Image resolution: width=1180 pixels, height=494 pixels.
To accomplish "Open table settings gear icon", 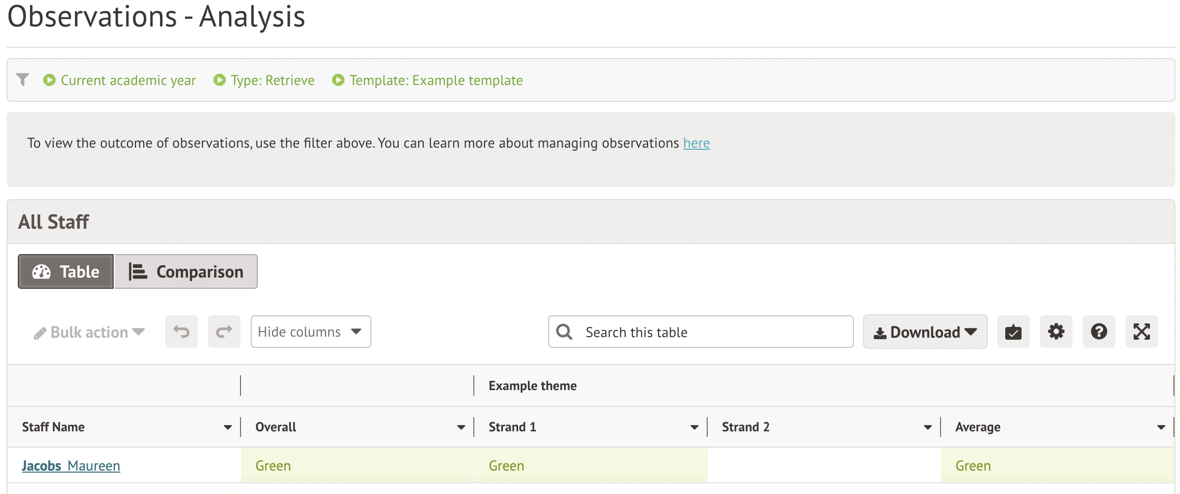I will tap(1056, 332).
